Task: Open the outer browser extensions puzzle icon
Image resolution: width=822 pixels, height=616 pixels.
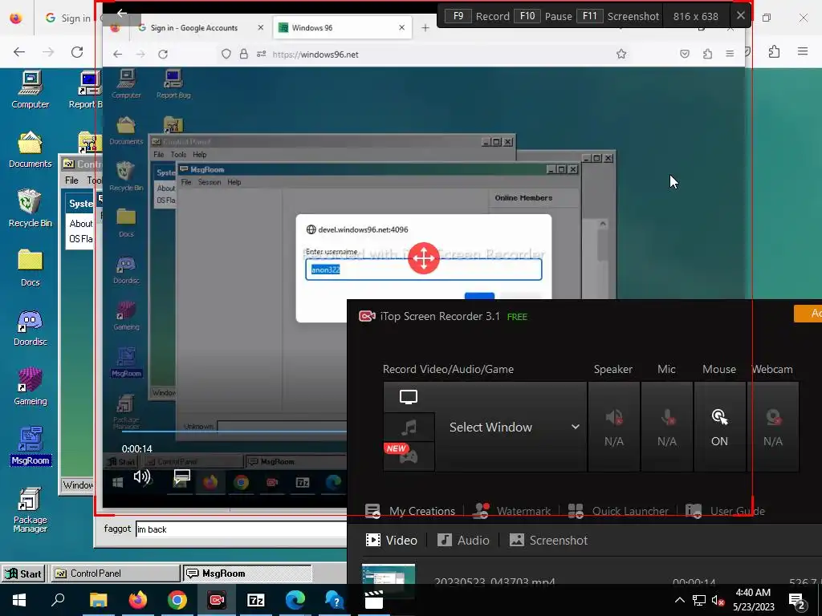Action: tap(774, 51)
